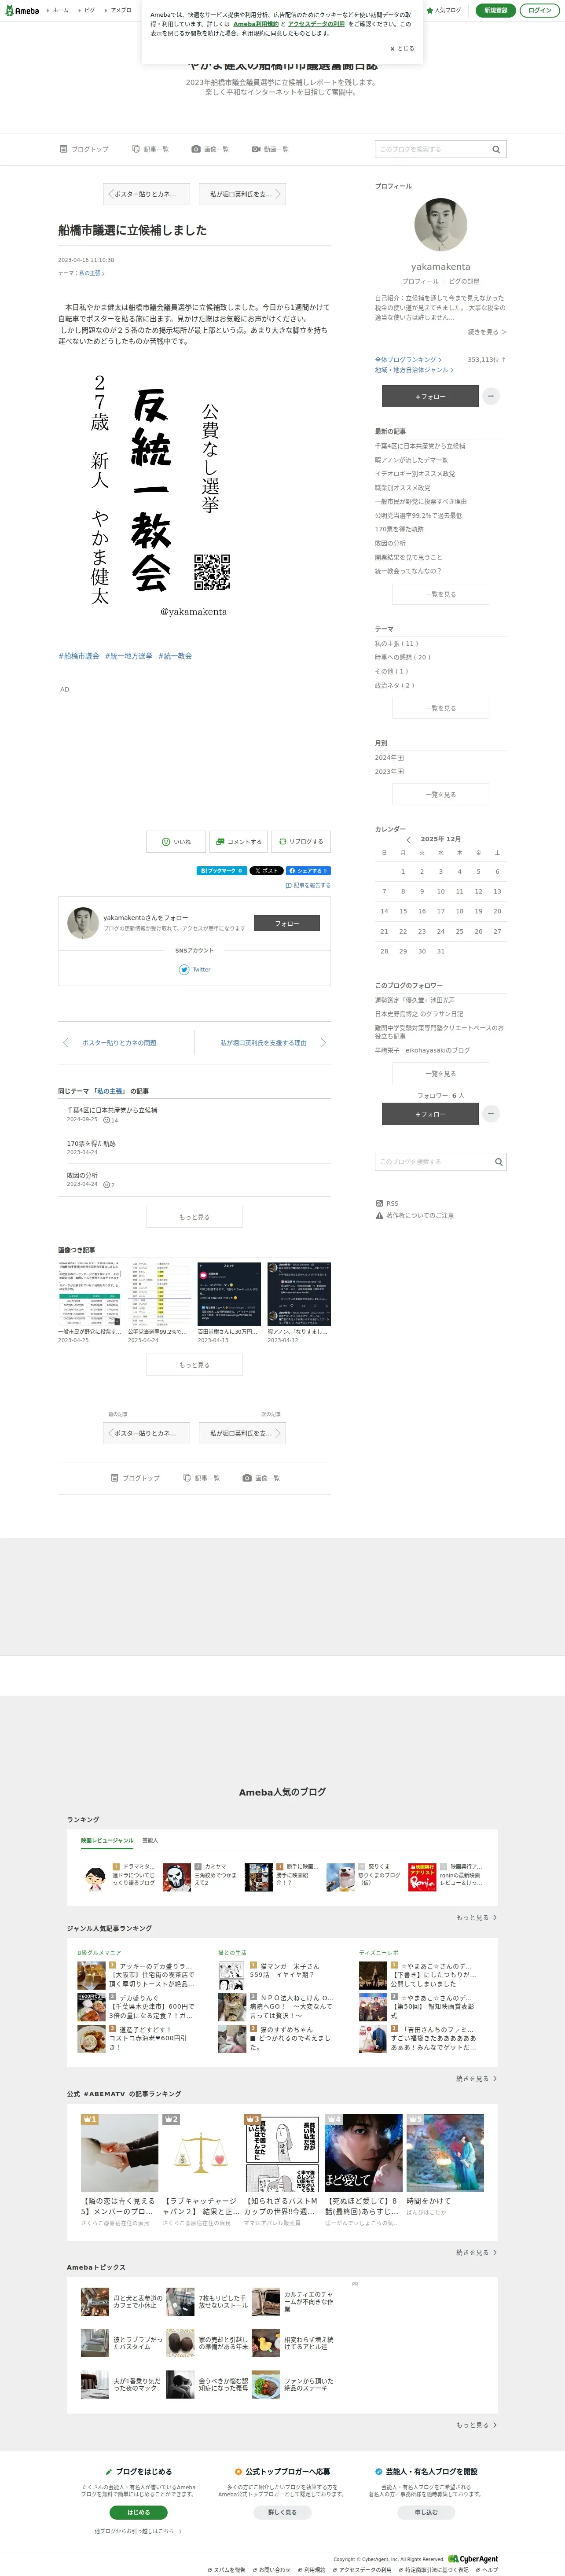Click 一覧を見る under 月別
This screenshot has width=565, height=2576.
440,795
